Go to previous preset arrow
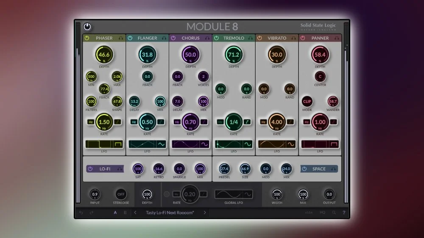Viewport: 424px width, 238px height. [x=135, y=213]
